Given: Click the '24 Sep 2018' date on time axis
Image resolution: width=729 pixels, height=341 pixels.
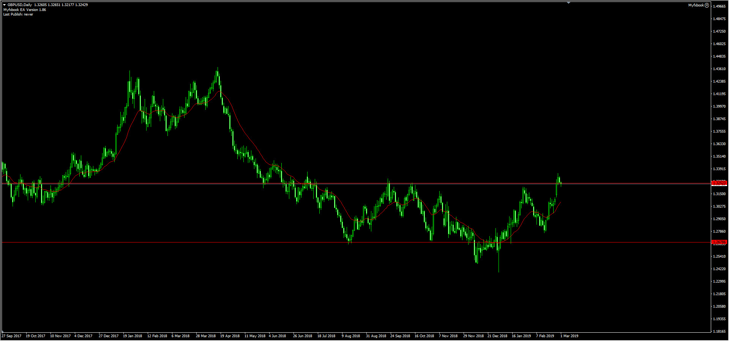Looking at the screenshot, I should click(400, 336).
